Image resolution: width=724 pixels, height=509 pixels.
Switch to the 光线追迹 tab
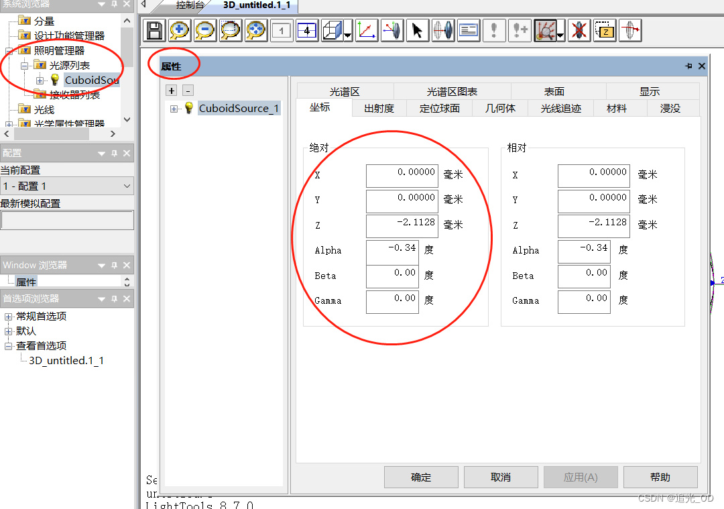pos(560,109)
